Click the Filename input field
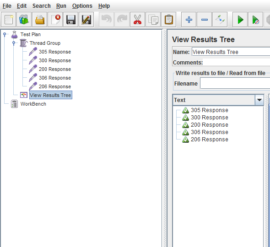270x247 pixels. click(x=235, y=83)
